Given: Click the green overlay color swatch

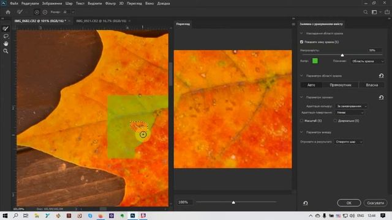Looking at the screenshot, I should click(315, 61).
